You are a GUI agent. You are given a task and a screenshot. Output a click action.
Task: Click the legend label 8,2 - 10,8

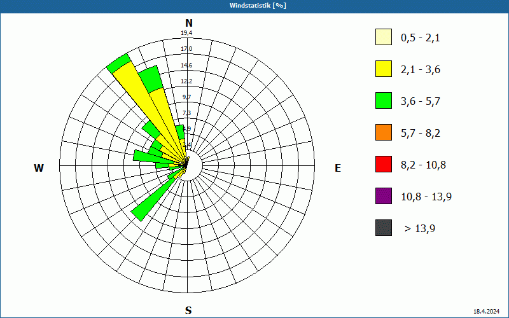click(423, 165)
